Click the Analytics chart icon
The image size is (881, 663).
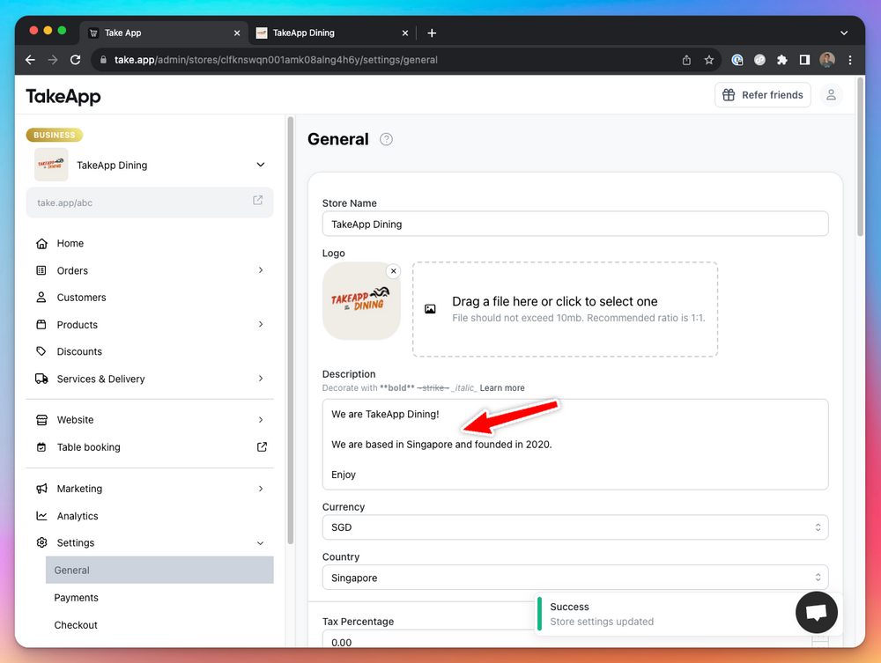click(41, 515)
